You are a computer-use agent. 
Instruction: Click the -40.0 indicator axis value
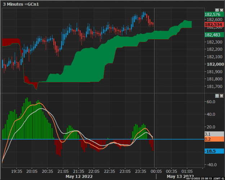[x=211, y=164]
